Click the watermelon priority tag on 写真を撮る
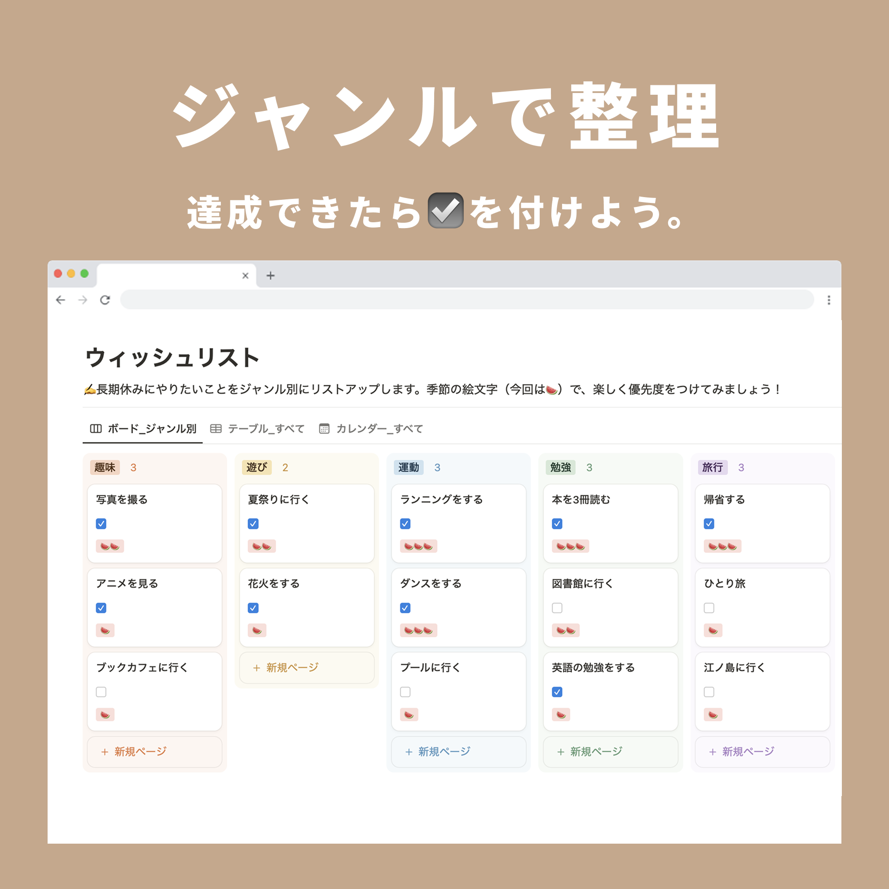This screenshot has height=889, width=889. pyautogui.click(x=110, y=546)
